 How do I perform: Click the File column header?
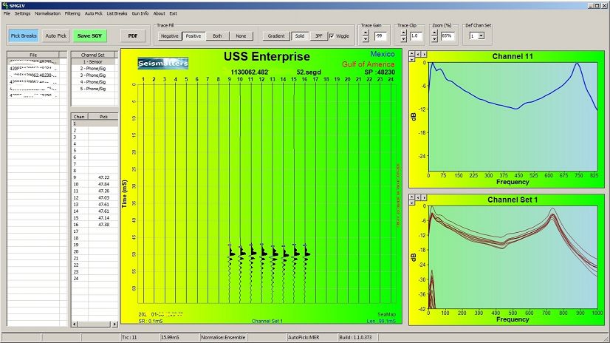click(x=33, y=55)
